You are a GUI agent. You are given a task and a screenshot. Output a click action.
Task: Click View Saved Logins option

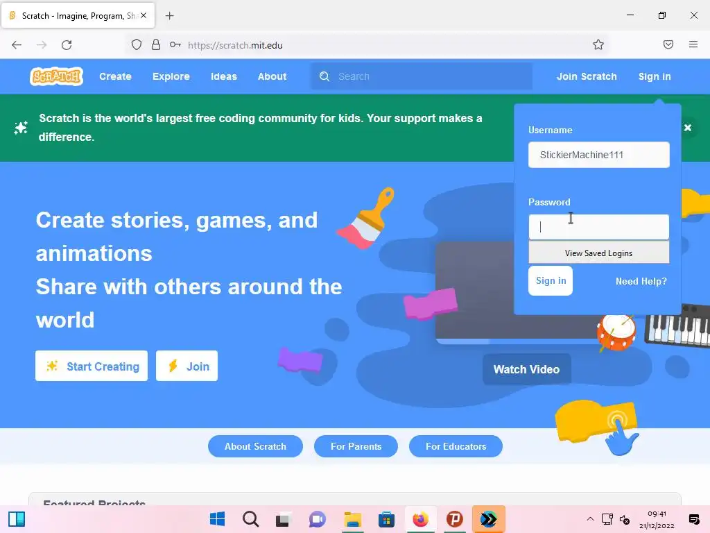coord(598,253)
